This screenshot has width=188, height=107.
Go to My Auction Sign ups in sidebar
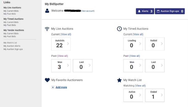pos(13,49)
